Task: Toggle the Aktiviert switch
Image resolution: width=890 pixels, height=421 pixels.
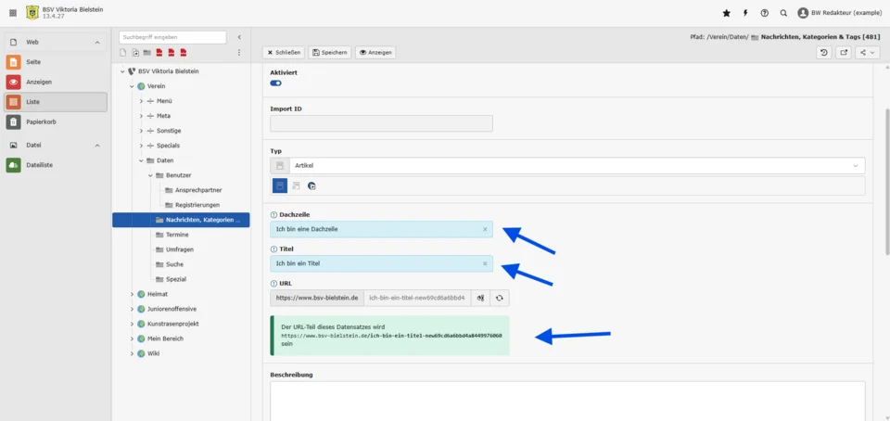Action: point(275,83)
